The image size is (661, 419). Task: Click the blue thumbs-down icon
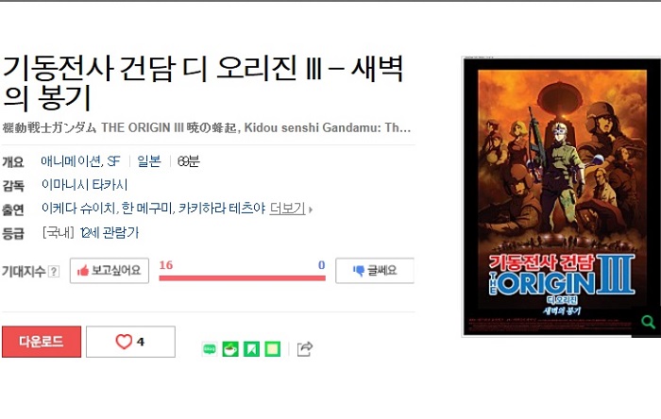click(359, 270)
